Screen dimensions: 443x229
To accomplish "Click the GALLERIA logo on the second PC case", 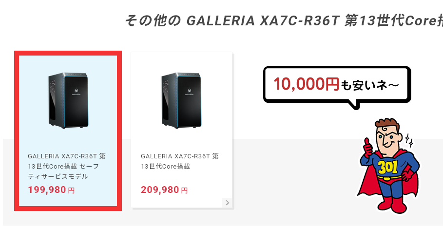I will [189, 92].
